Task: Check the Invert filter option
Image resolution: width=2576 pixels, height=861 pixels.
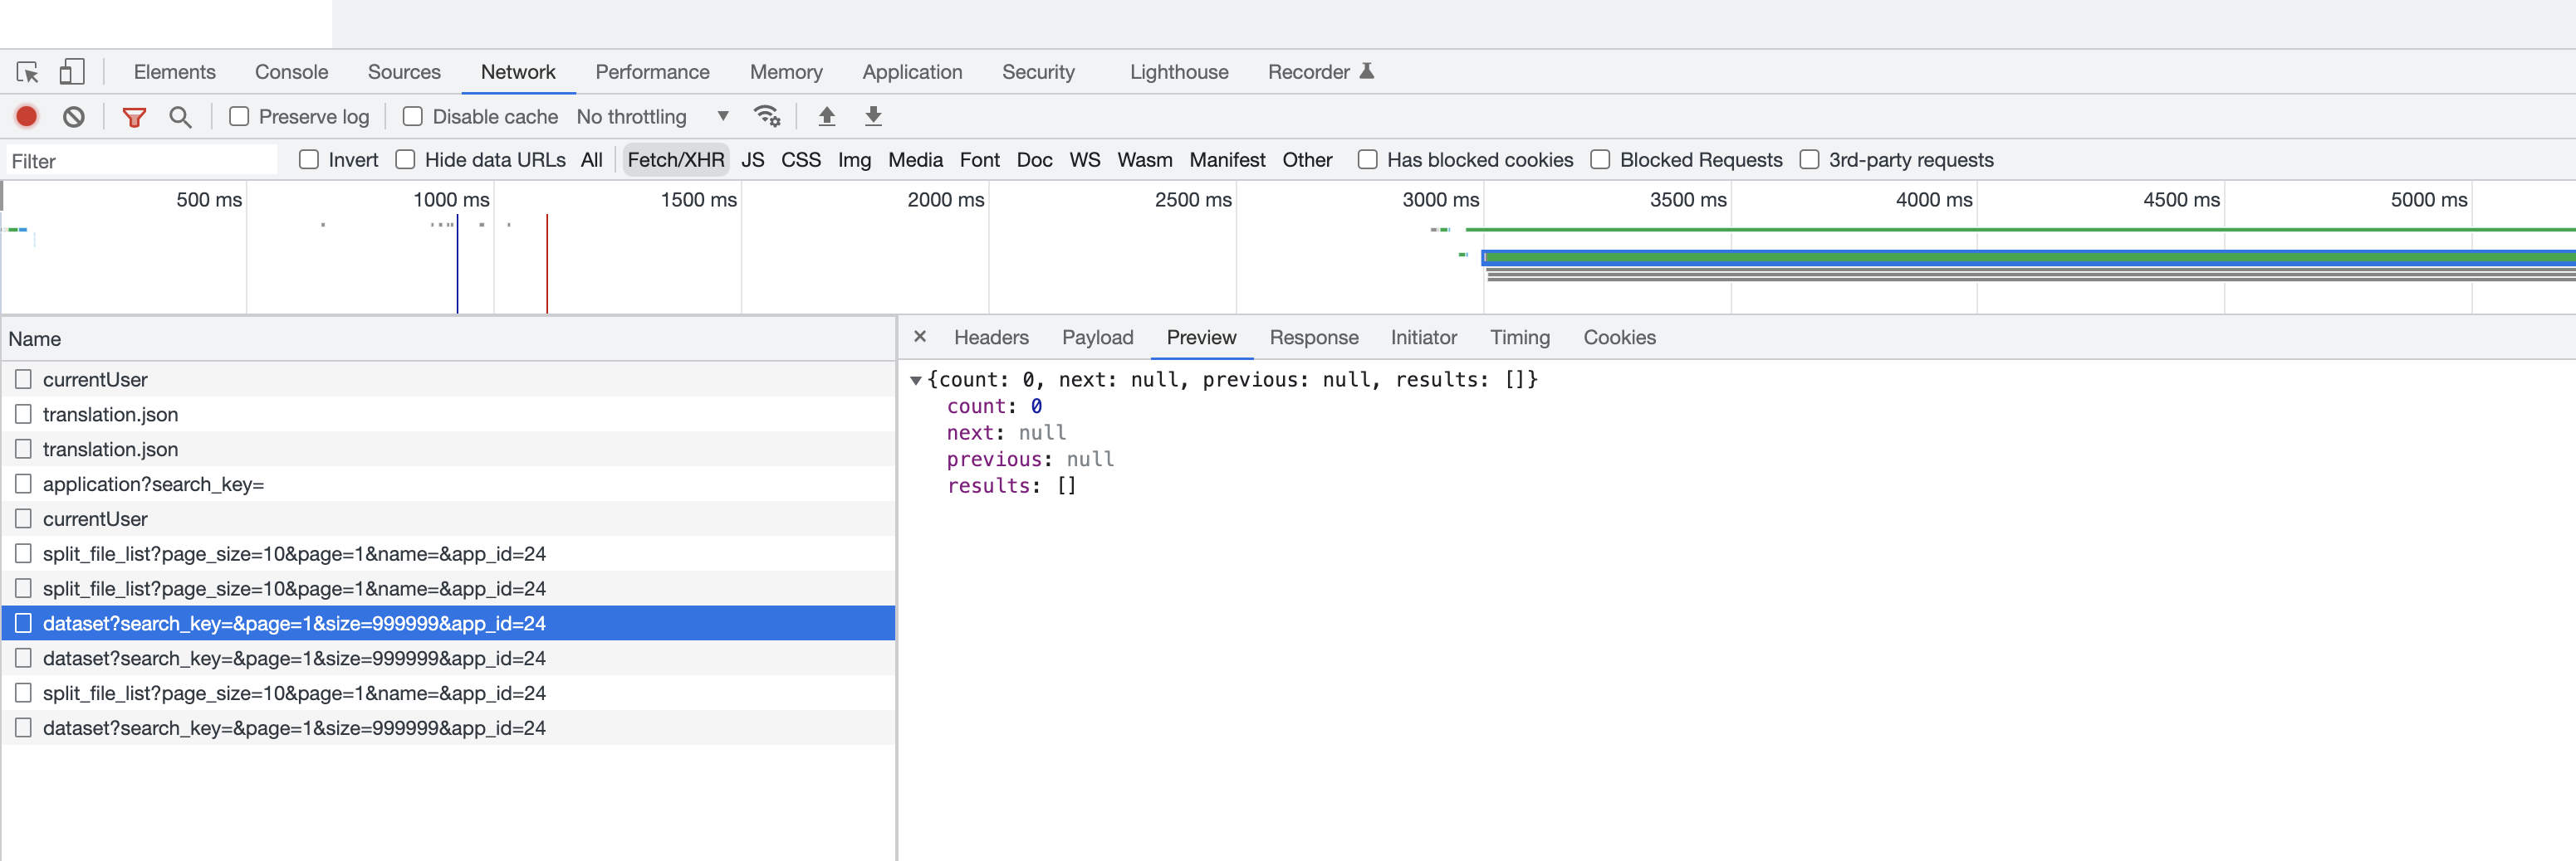Action: [x=309, y=160]
